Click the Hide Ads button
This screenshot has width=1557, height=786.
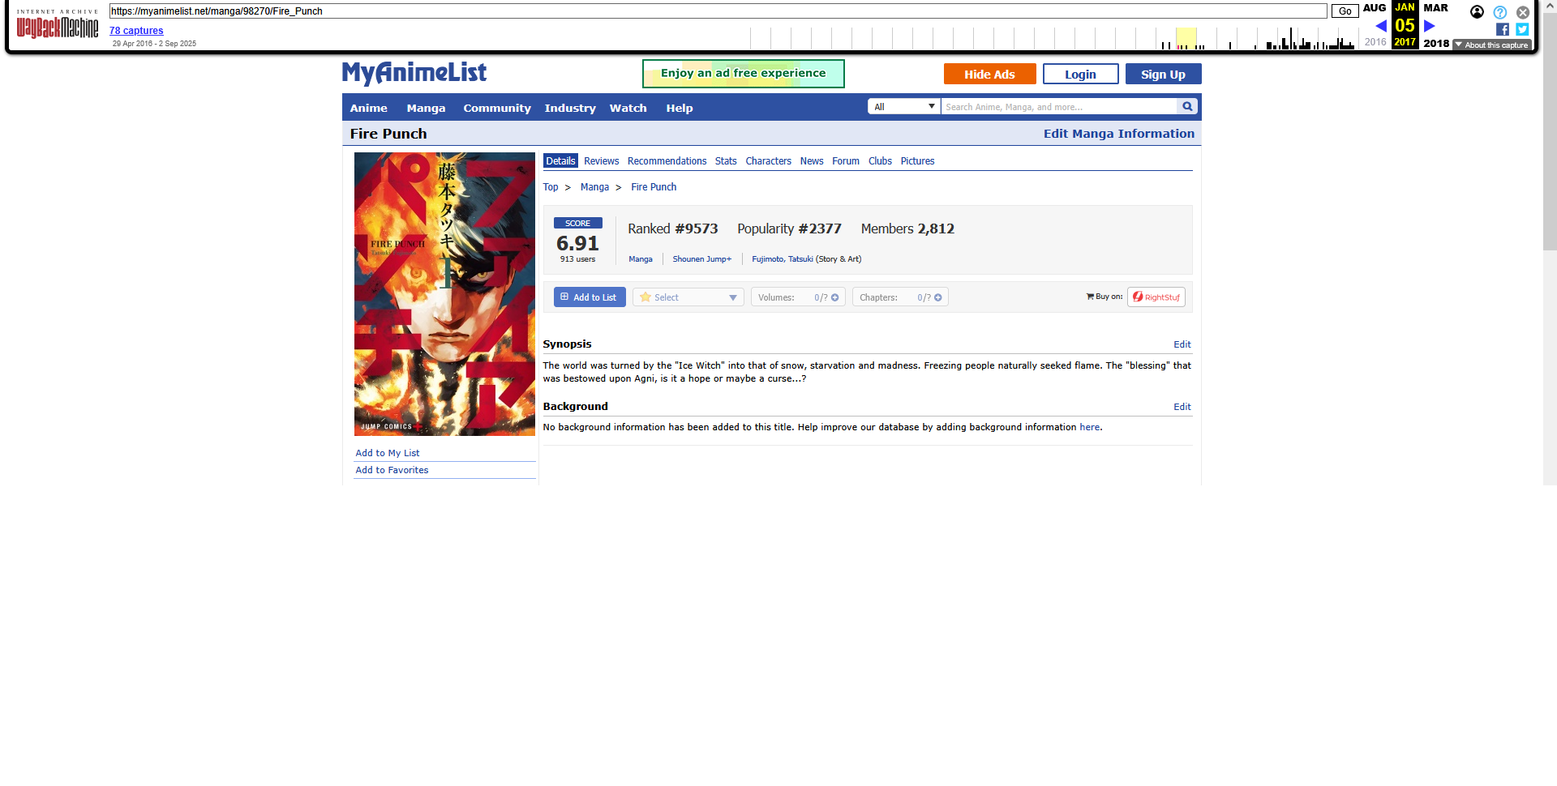(x=989, y=74)
